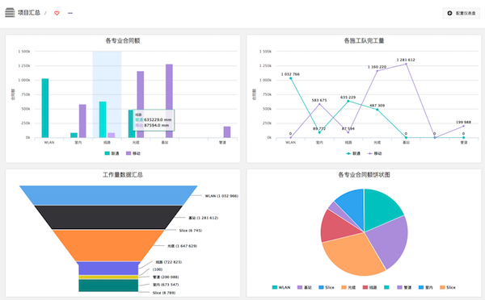This screenshot has height=300, width=485.
Task: Click the WLAN legend swatch under the pie chart
Action: (x=275, y=287)
